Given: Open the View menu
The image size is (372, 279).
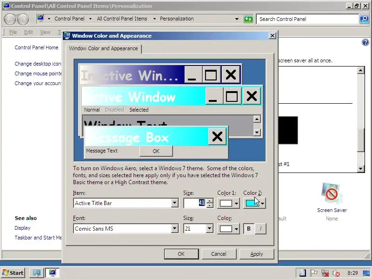Looking at the screenshot, I should (x=45, y=32).
